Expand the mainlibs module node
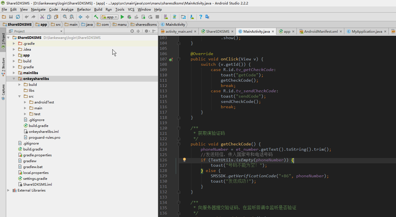Screen dimensions: 396x217 14,73
